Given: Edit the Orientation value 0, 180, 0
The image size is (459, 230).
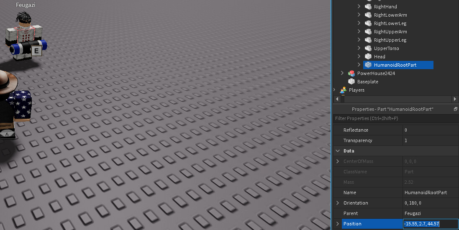Looking at the screenshot, I should pos(431,203).
